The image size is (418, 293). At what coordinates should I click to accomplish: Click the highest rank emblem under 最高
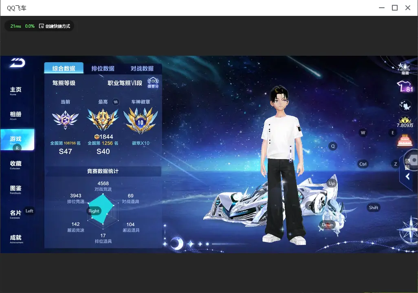103,120
